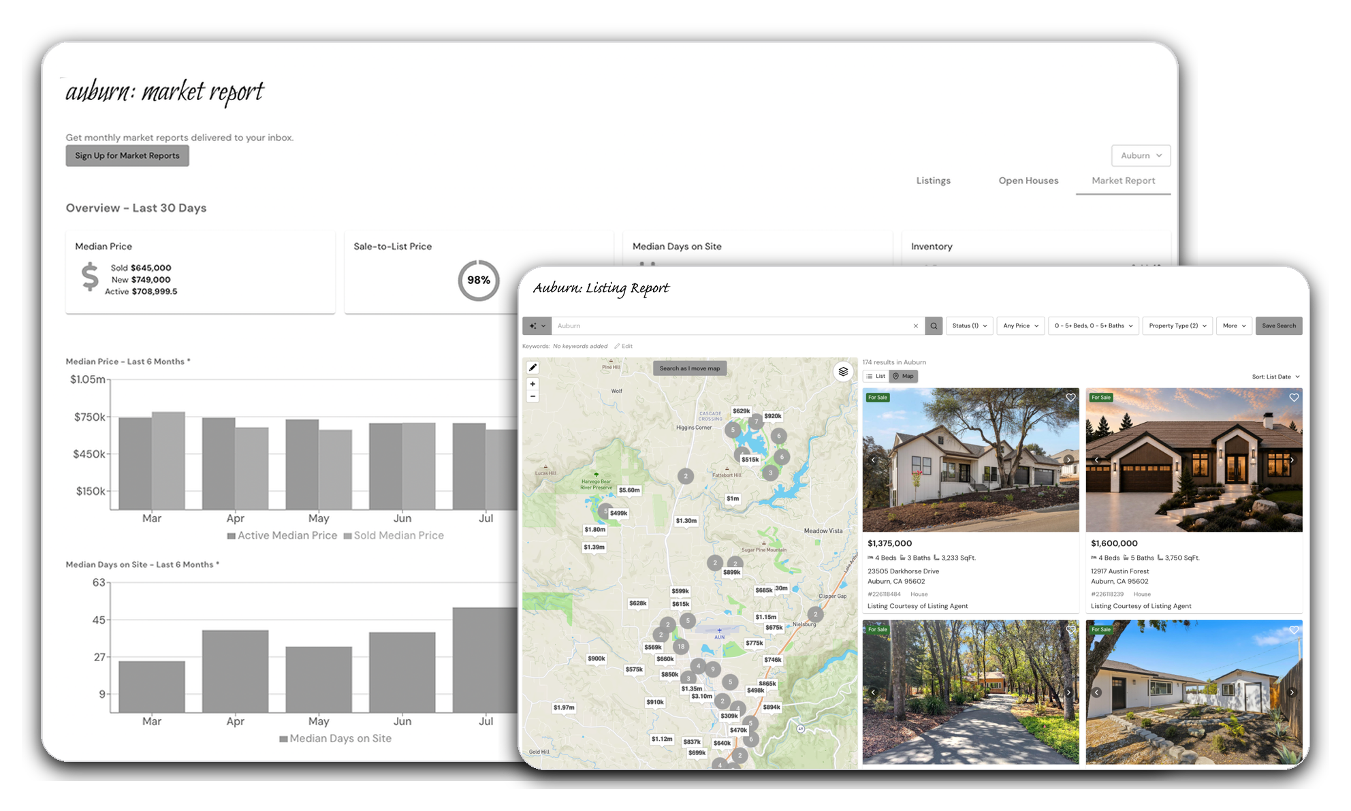Zoom out with the map minus button

click(x=533, y=396)
